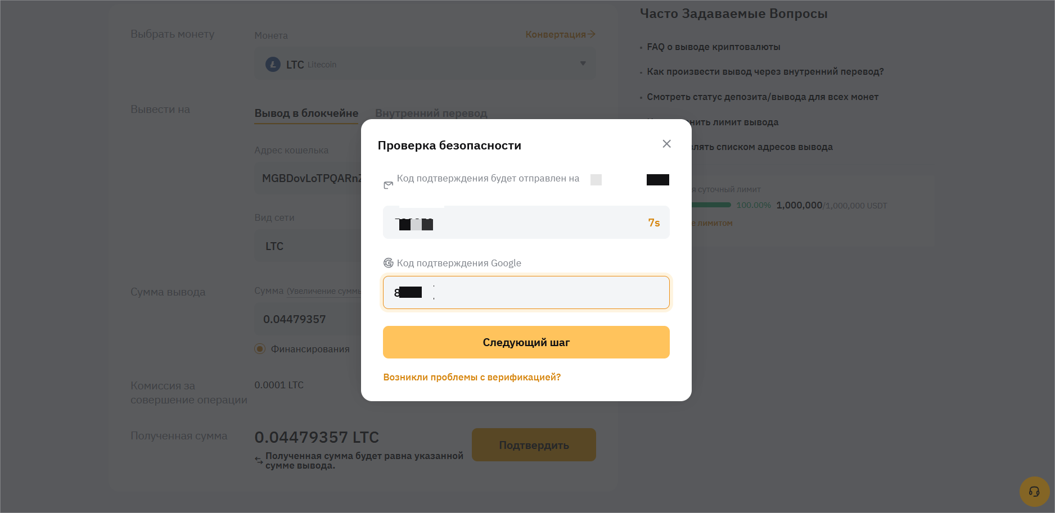Click the Litecoin coin logo

(x=273, y=65)
